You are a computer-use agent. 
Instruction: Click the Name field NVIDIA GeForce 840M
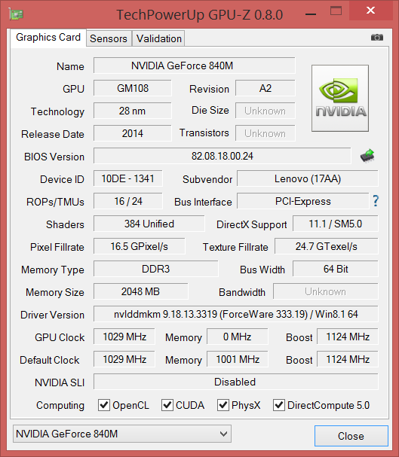195,66
